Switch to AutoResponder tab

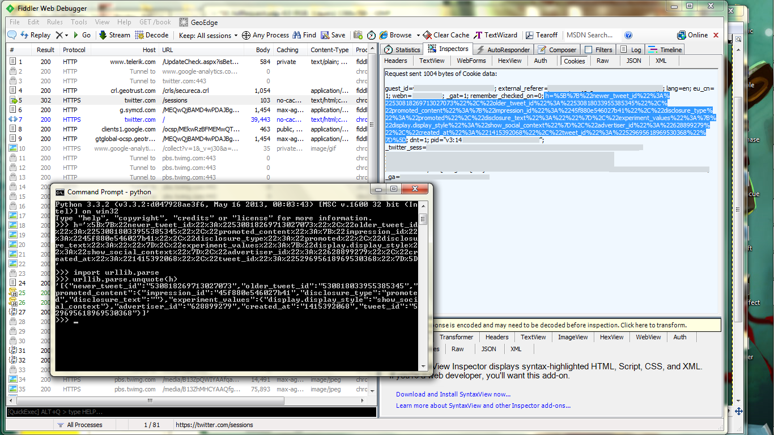[x=503, y=50]
